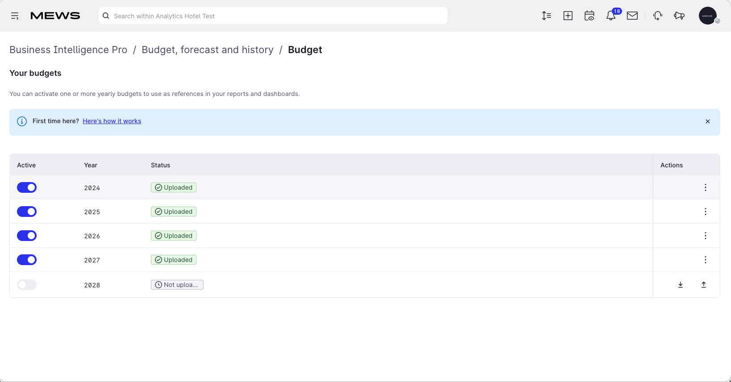Click the Your budgets heading
The image size is (731, 382).
[x=35, y=73]
